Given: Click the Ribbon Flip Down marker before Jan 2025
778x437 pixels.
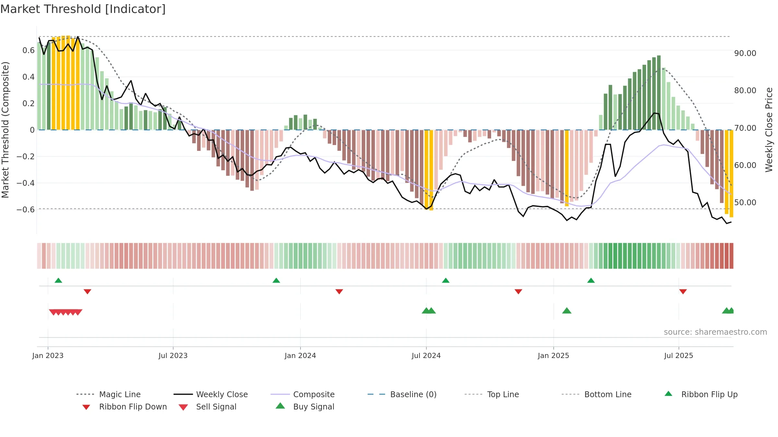Looking at the screenshot, I should (518, 292).
